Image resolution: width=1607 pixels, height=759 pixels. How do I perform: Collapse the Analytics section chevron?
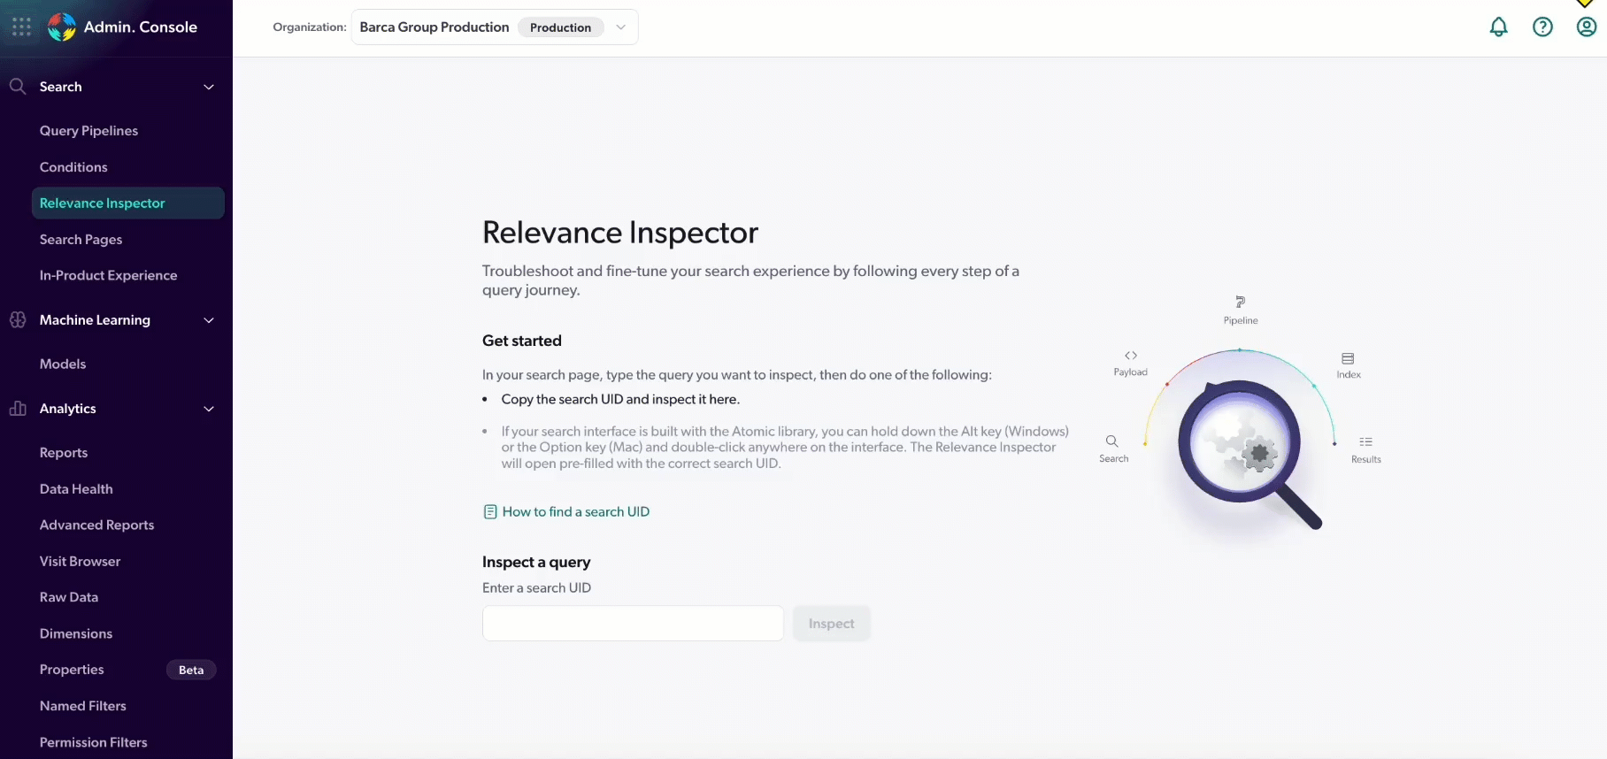pos(209,409)
